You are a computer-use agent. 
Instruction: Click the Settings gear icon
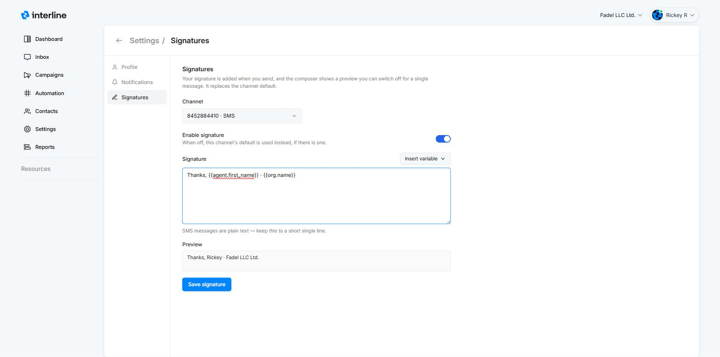point(27,129)
